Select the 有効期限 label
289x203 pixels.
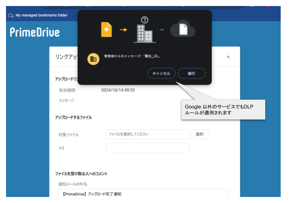click(67, 90)
